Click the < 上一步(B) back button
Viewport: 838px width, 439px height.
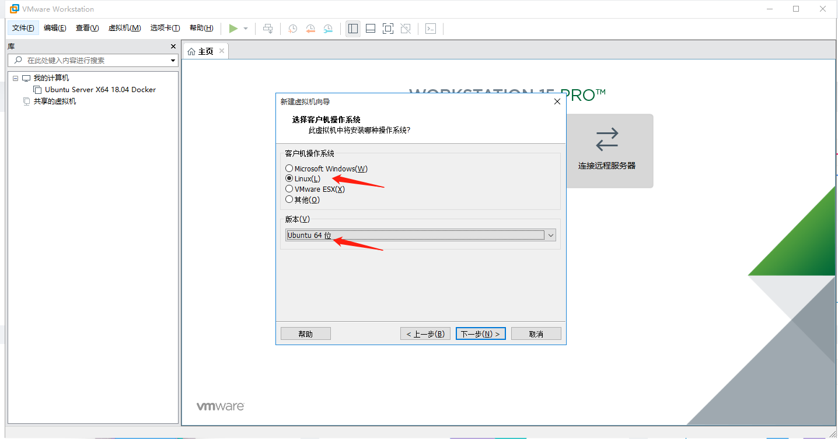(x=425, y=333)
